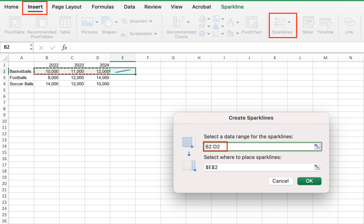Select the sparkline cell E2
The width and height of the screenshot is (364, 224).
pos(122,71)
